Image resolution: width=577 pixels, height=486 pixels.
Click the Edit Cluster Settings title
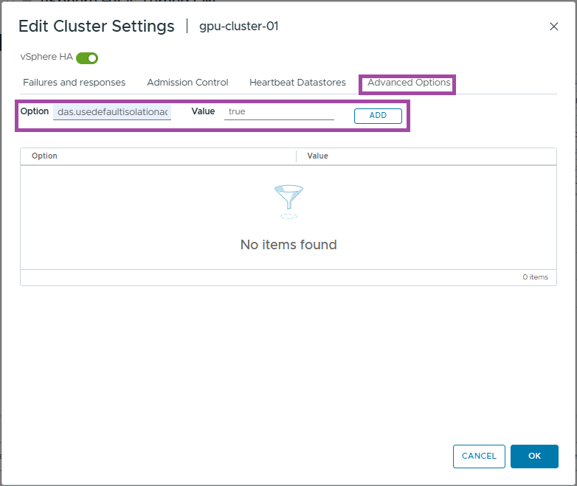click(96, 27)
